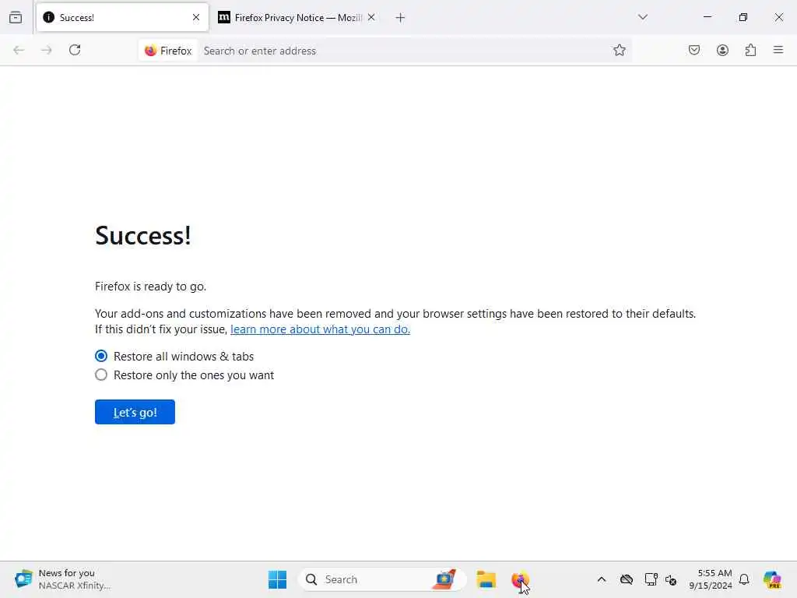Close the Success! tab

196,17
